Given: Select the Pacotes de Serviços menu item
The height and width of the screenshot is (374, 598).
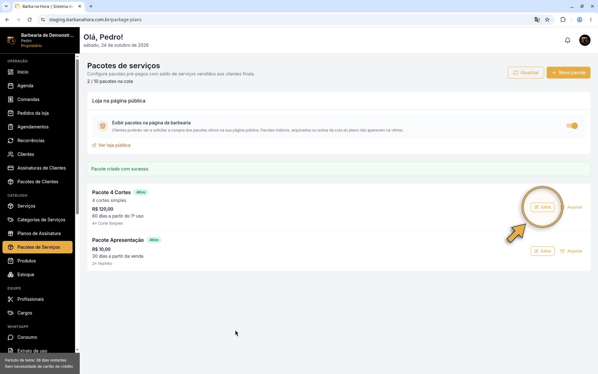Looking at the screenshot, I should [37, 247].
